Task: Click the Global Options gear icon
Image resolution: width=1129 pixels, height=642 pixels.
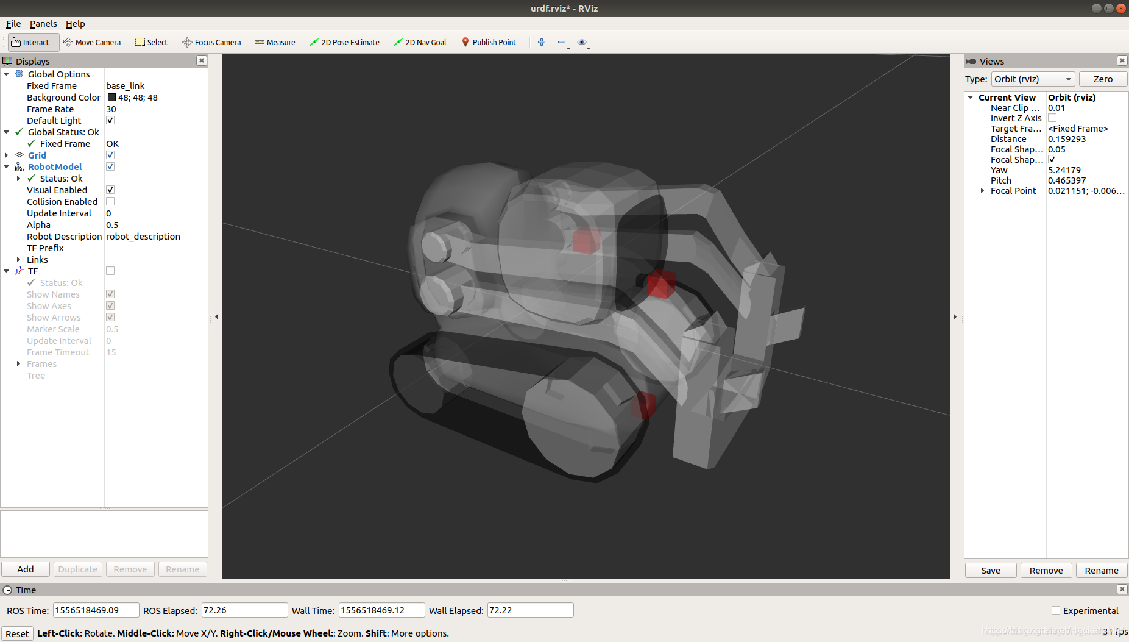Action: 19,74
